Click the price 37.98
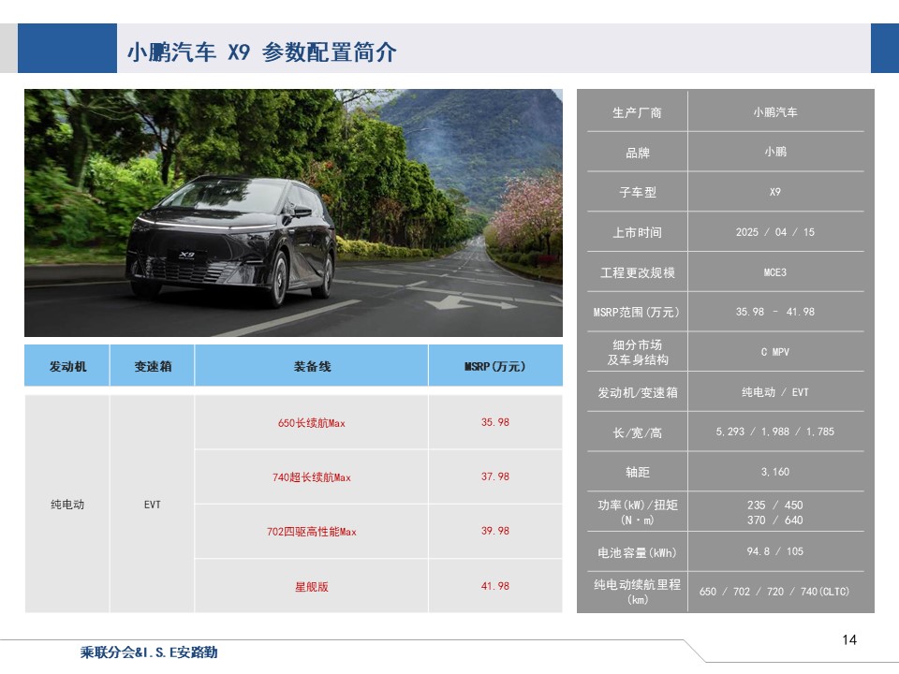Screen dimensions: 899x674 click(495, 476)
